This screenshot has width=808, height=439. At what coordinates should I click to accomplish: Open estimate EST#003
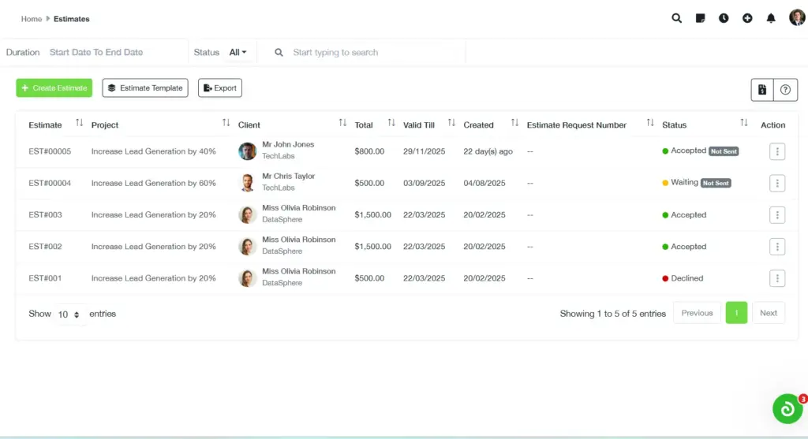[x=45, y=215]
